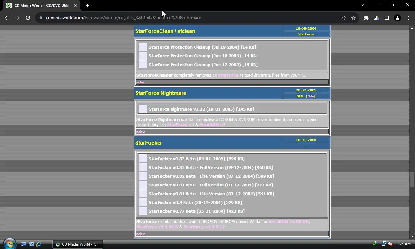Click the taskbar clock 10:26 AM
The image size is (415, 249).
click(x=403, y=244)
